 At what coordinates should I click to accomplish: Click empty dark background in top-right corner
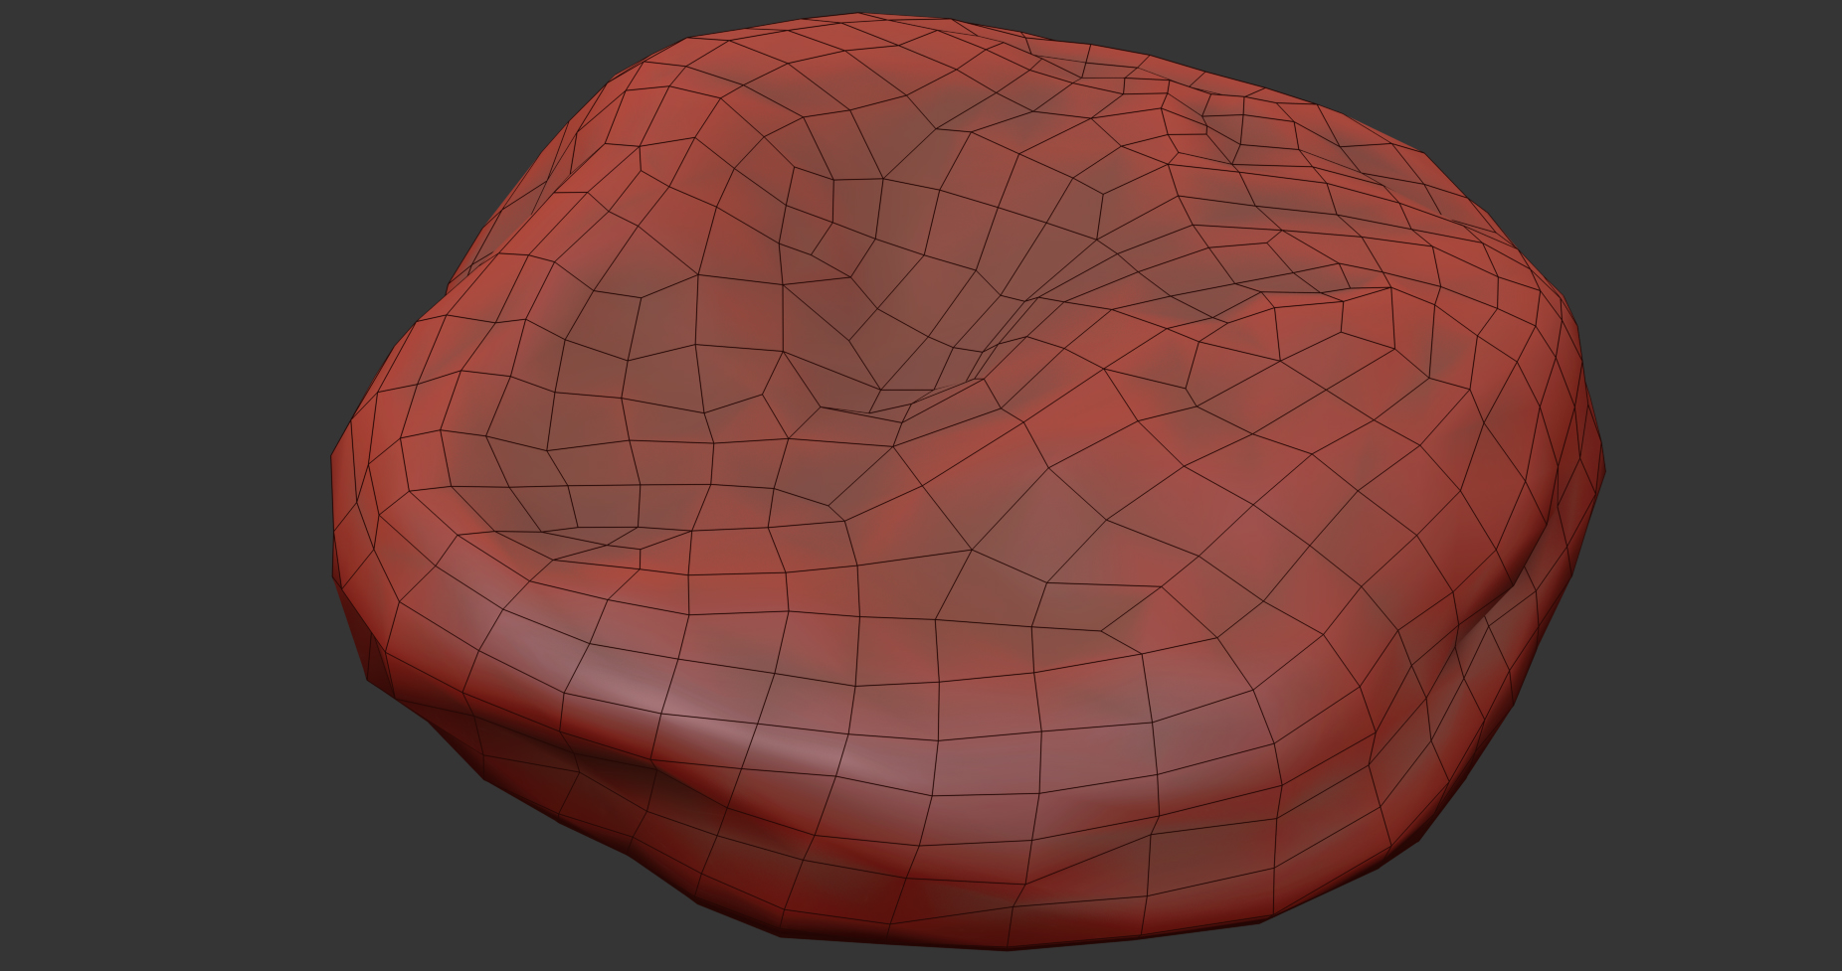point(1741,80)
